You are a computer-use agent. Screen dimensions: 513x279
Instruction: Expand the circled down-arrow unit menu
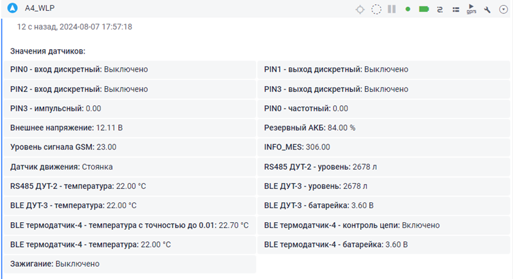[503, 10]
